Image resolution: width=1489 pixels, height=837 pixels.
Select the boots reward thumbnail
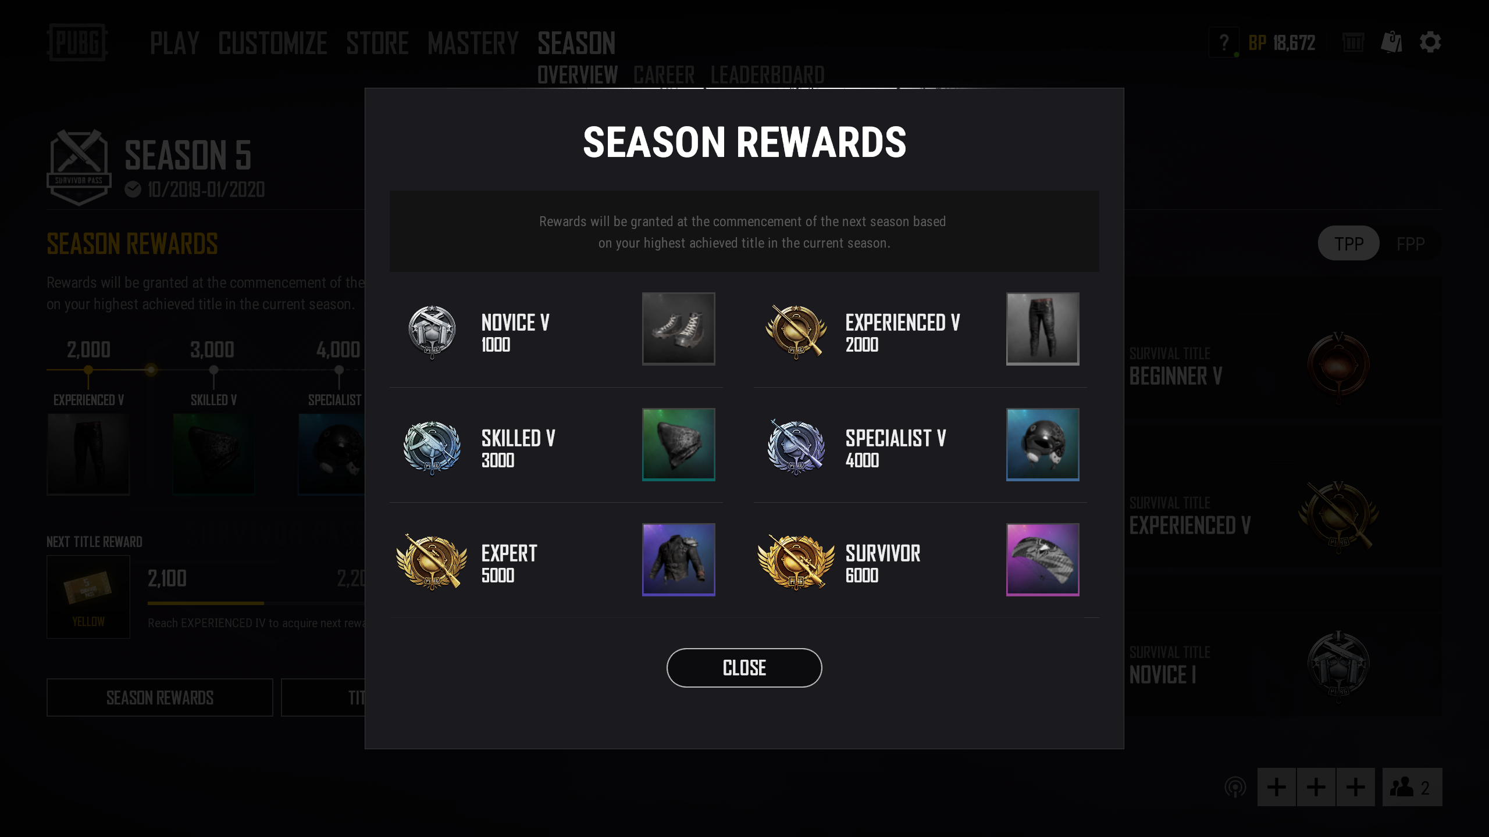coord(678,328)
